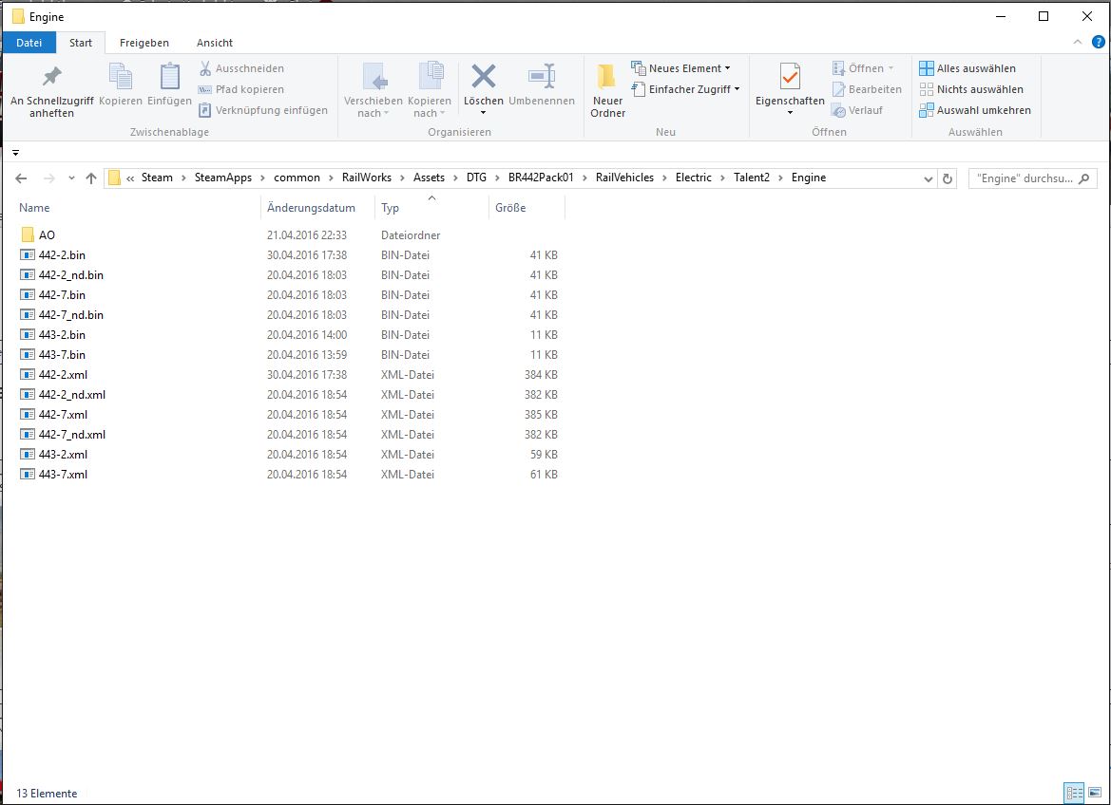
Task: Open Neues Element dropdown
Action: tap(680, 68)
